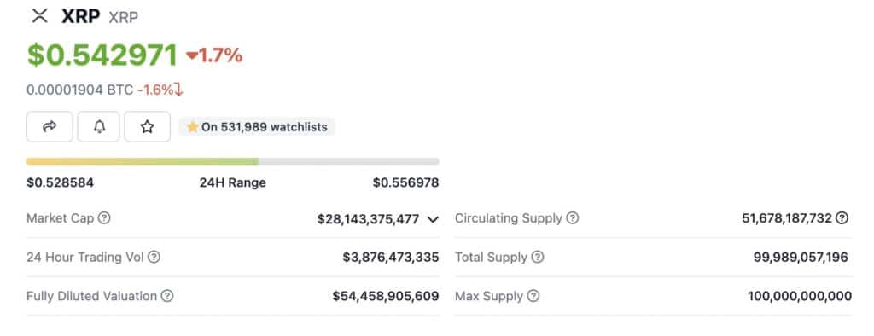Click the XRP logo icon

pyautogui.click(x=39, y=15)
